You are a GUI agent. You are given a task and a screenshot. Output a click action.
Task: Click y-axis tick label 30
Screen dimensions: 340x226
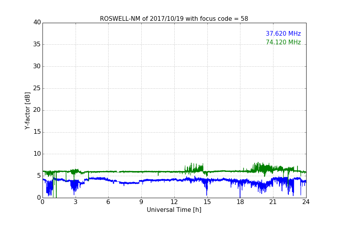[37, 66]
